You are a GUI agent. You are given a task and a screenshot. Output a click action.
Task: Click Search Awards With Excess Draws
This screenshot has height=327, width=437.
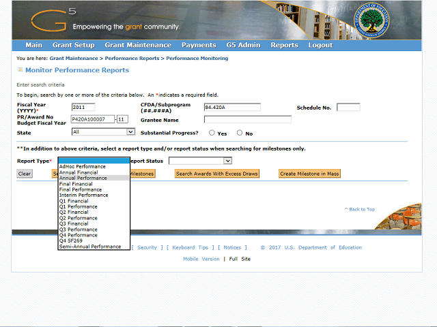(x=217, y=174)
